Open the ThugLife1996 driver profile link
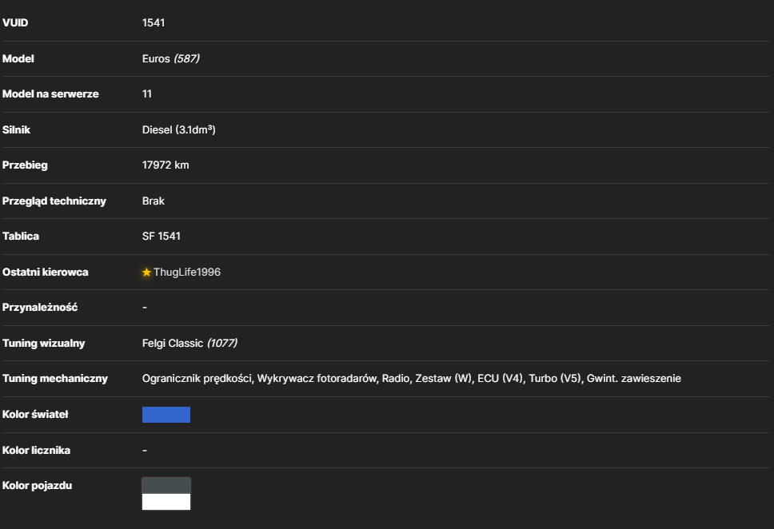 [186, 272]
